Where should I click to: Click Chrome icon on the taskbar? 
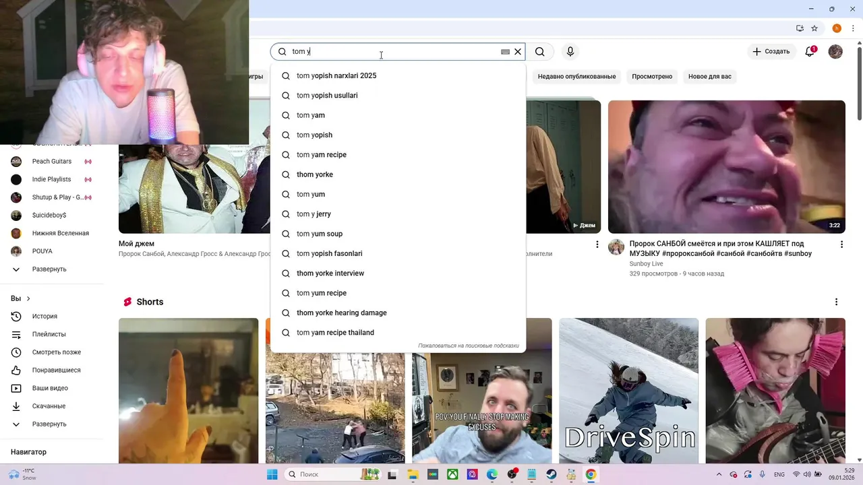(x=591, y=474)
